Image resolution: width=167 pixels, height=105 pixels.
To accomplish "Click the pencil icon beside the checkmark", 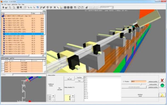I will point(41,7).
